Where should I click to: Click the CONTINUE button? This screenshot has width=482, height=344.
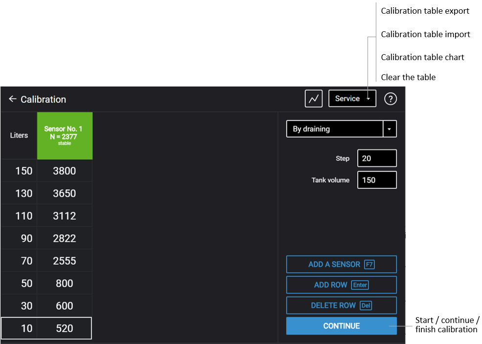342,326
